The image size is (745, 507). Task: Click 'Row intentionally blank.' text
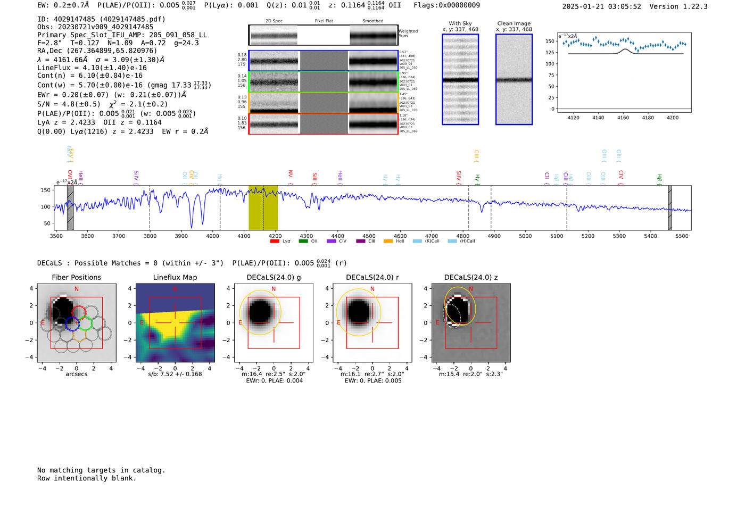click(87, 478)
